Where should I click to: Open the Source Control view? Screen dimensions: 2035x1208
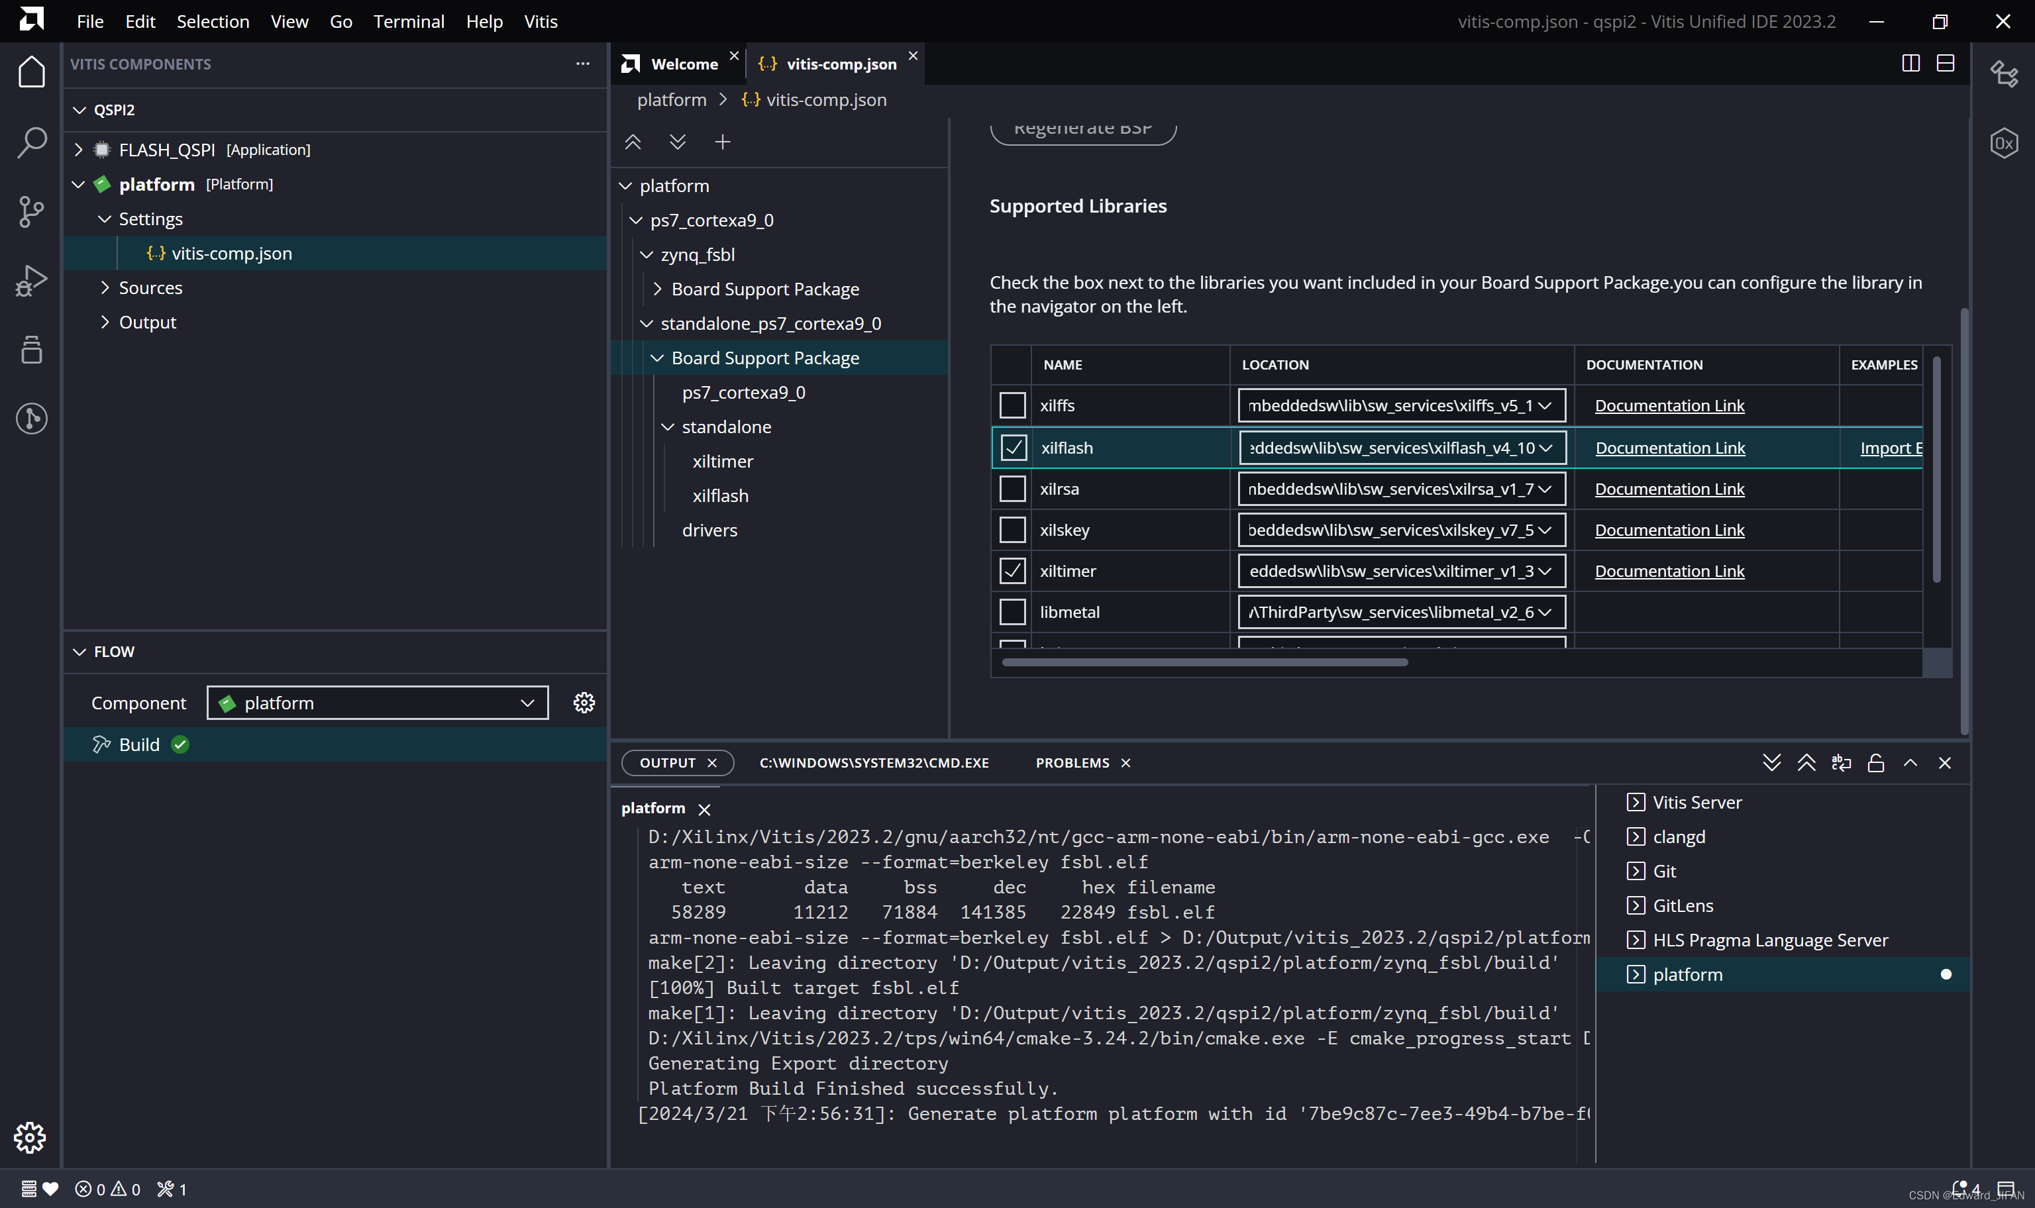tap(31, 212)
